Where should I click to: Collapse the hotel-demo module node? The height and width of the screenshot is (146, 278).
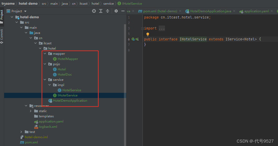(x=12, y=17)
